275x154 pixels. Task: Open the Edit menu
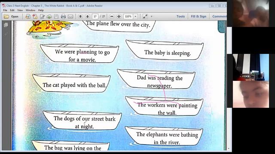(x=12, y=10)
